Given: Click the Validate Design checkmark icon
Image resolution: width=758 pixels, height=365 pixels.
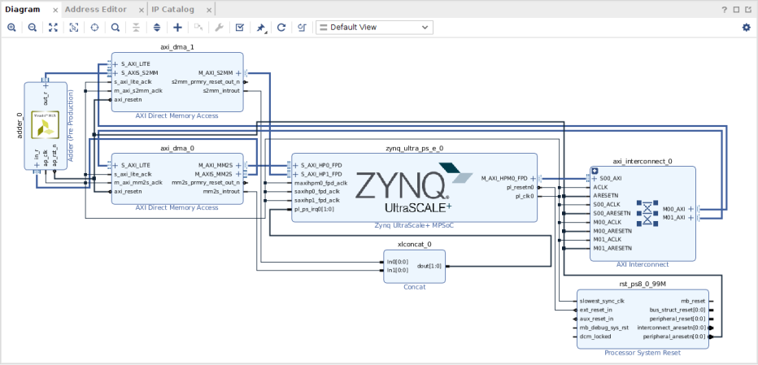Looking at the screenshot, I should coord(240,28).
